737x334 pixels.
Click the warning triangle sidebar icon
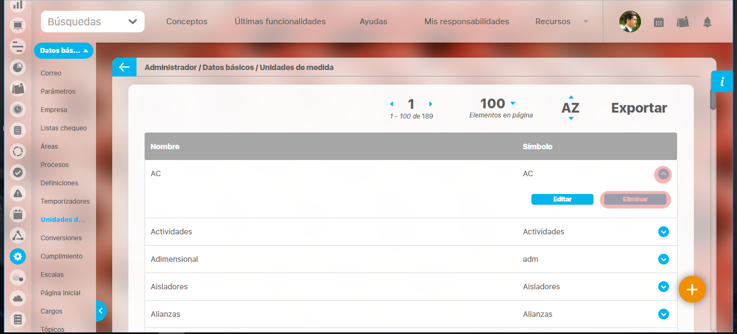18,193
